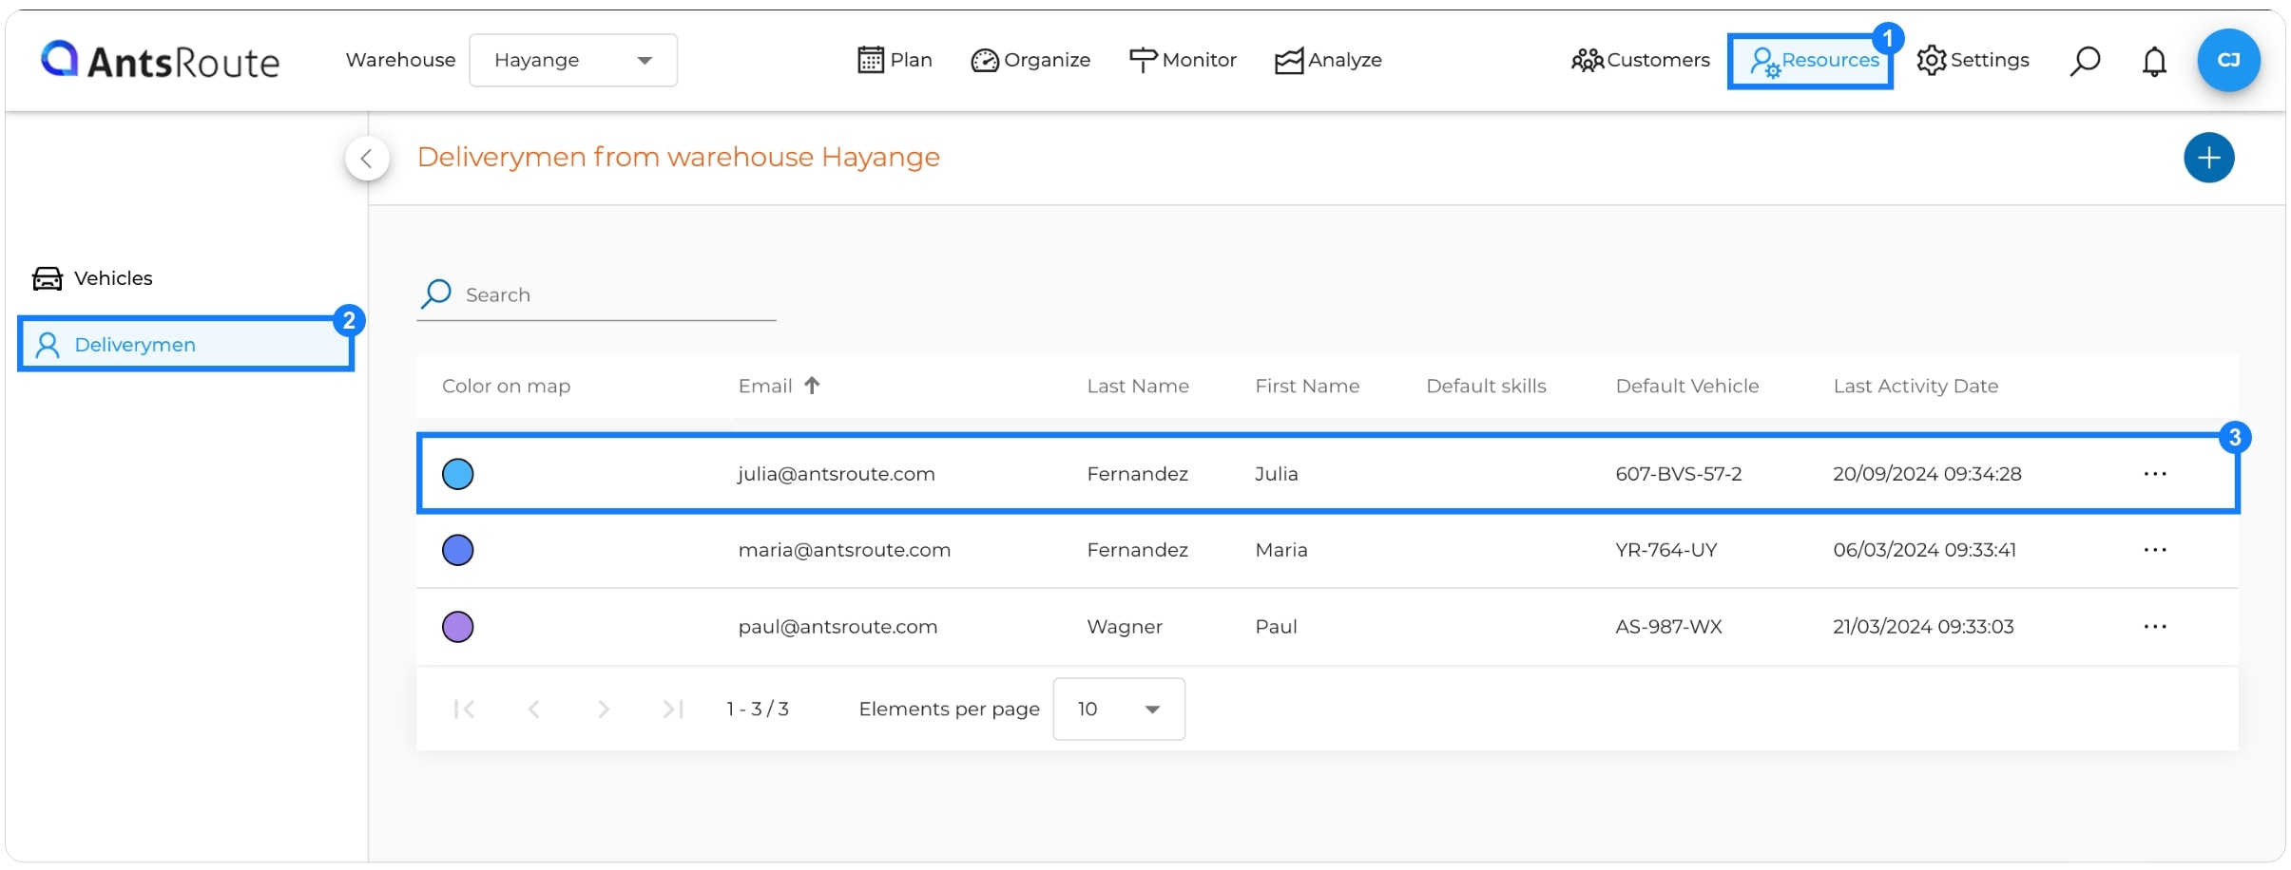Image resolution: width=2291 pixels, height=870 pixels.
Task: Click vehicle 607-BVS-57-2
Action: tap(1679, 474)
